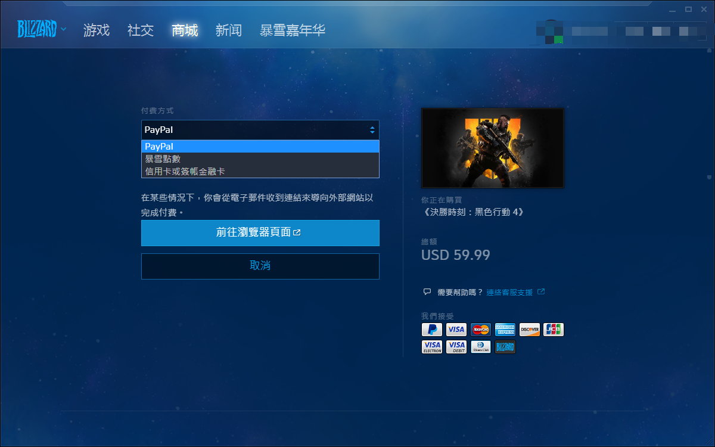Open the 連絡客服支援 link
715x447 pixels.
(509, 293)
